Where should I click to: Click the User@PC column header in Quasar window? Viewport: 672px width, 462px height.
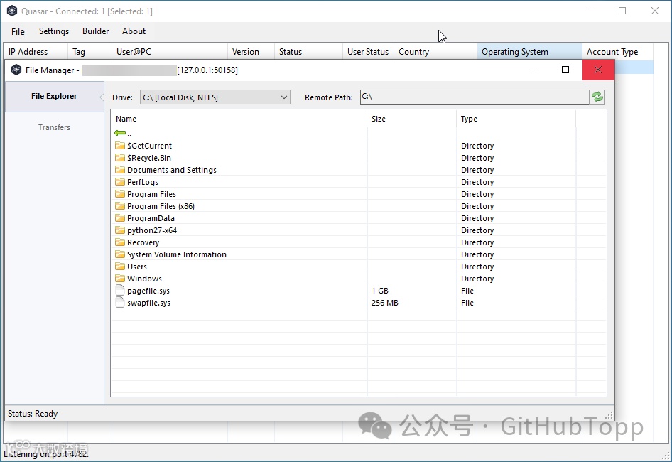(x=169, y=51)
